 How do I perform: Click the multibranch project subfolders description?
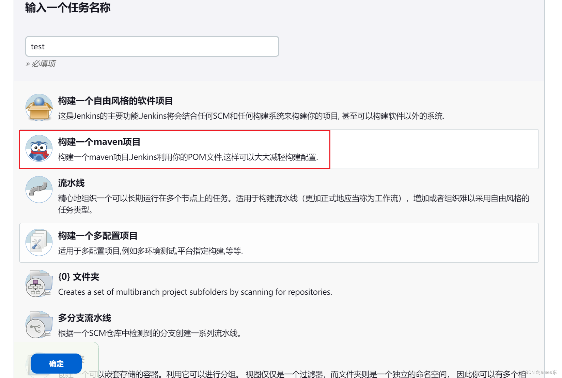pyautogui.click(x=195, y=292)
